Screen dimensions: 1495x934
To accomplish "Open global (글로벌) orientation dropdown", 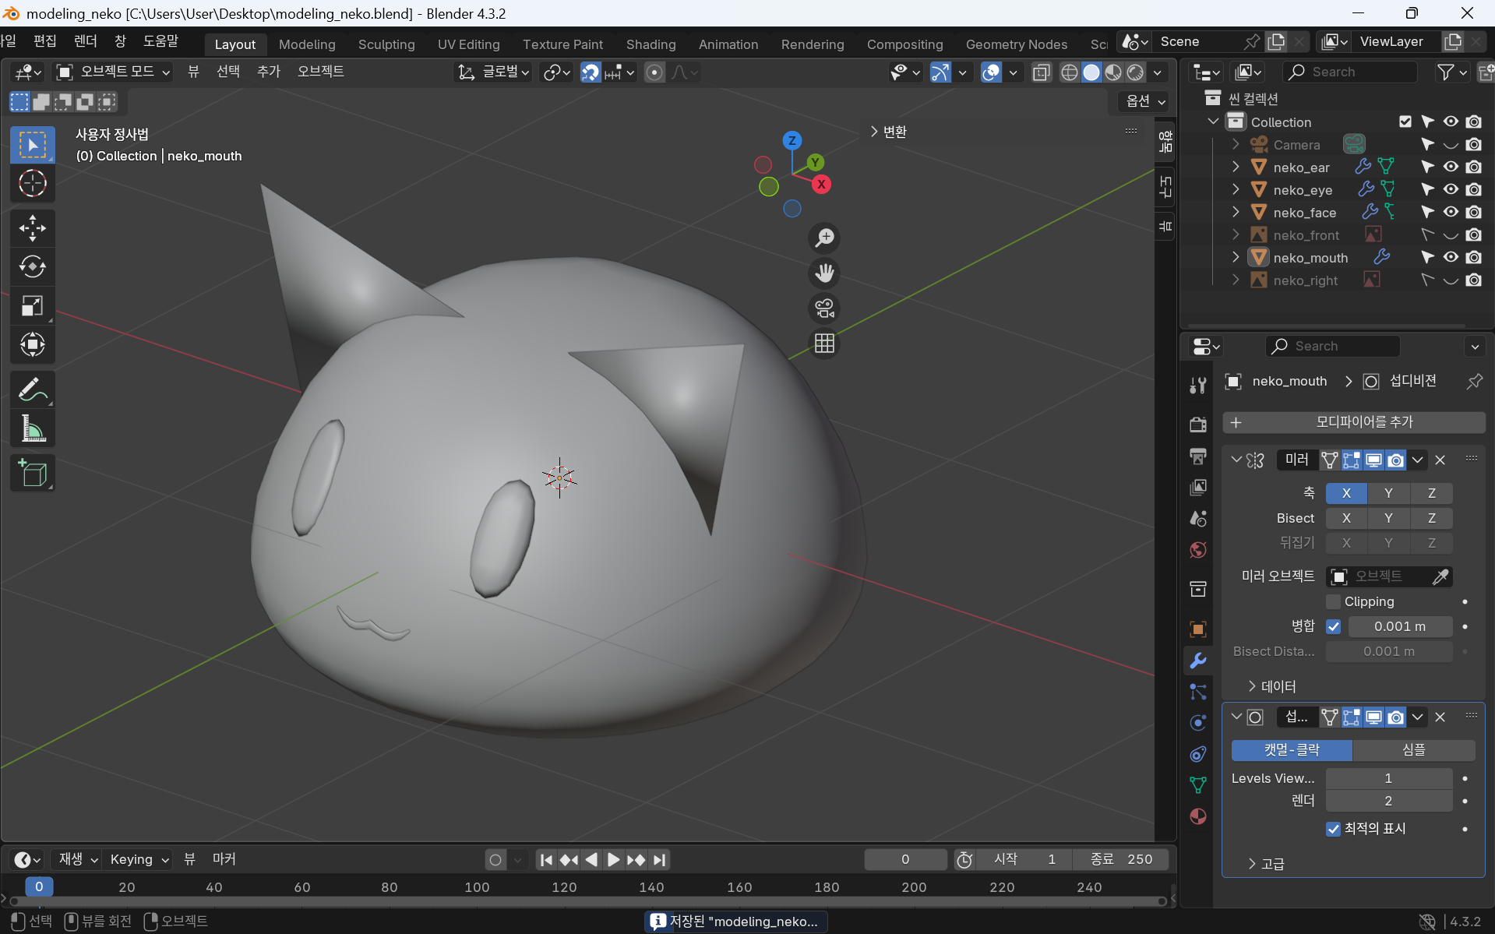I will pos(494,72).
